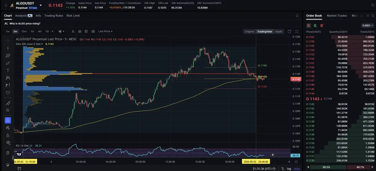Toggle lock all drawings

(8, 135)
